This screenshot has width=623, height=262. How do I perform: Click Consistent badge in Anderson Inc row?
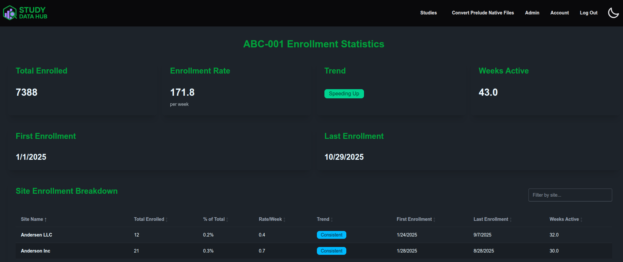332,251
